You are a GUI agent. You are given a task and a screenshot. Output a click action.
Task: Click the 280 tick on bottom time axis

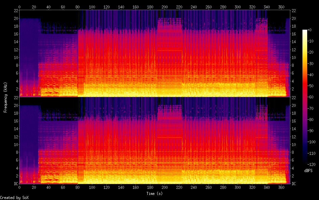point(223,188)
